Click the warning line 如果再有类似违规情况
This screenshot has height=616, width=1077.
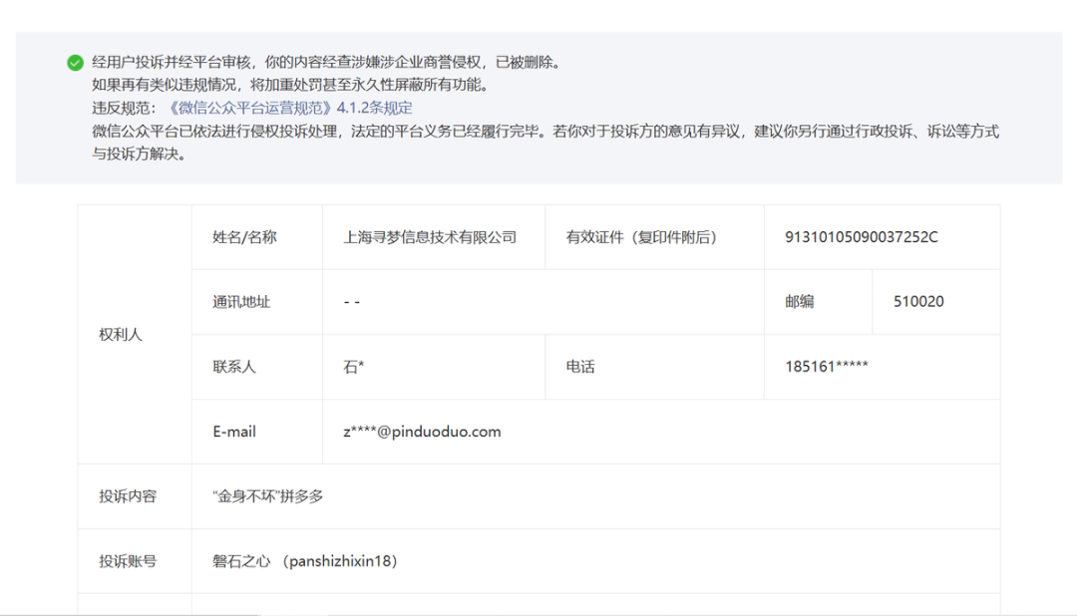[292, 85]
